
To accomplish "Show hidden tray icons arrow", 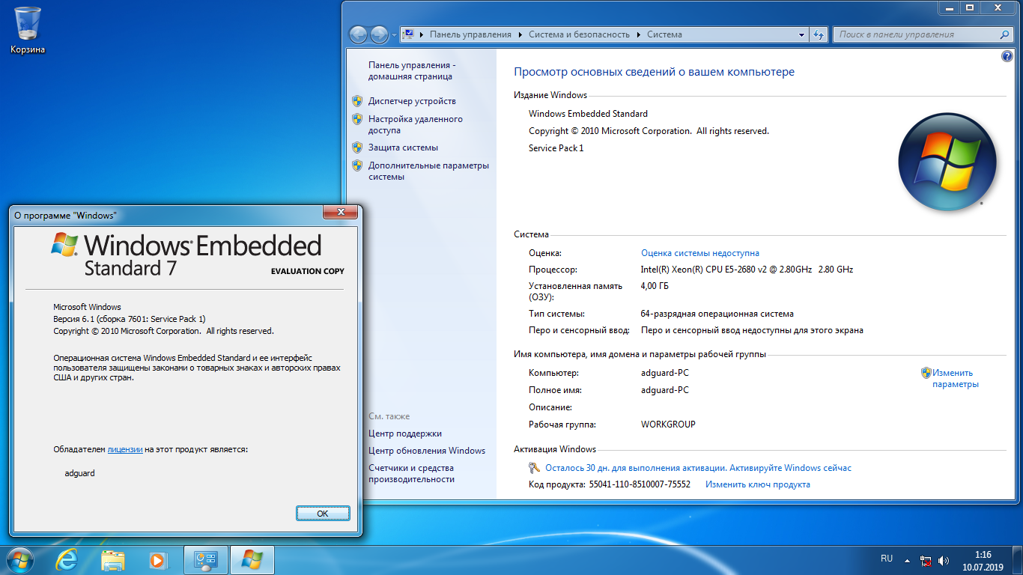I will pyautogui.click(x=907, y=560).
